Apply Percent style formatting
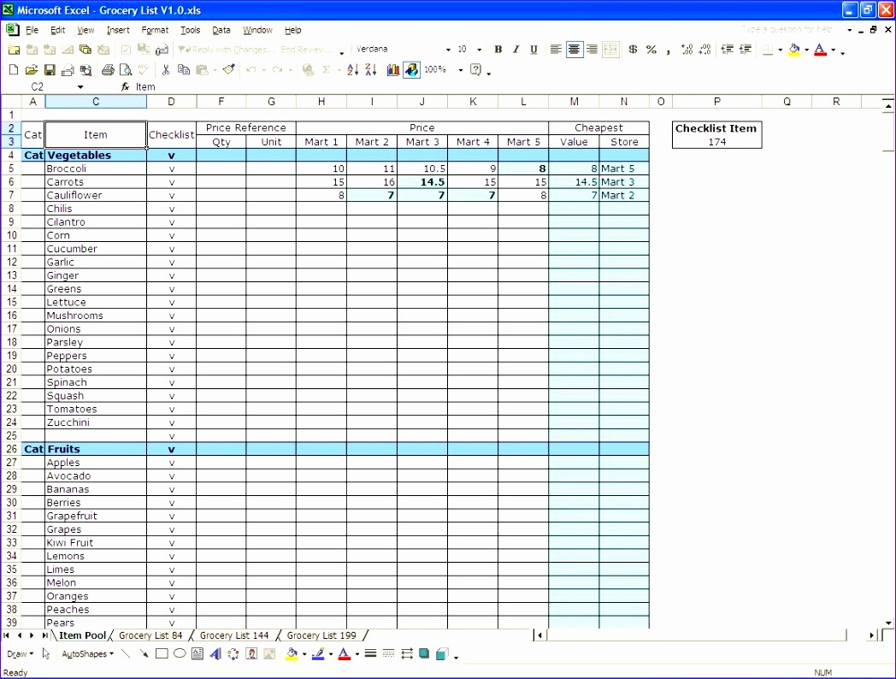Image resolution: width=896 pixels, height=679 pixels. pos(651,50)
